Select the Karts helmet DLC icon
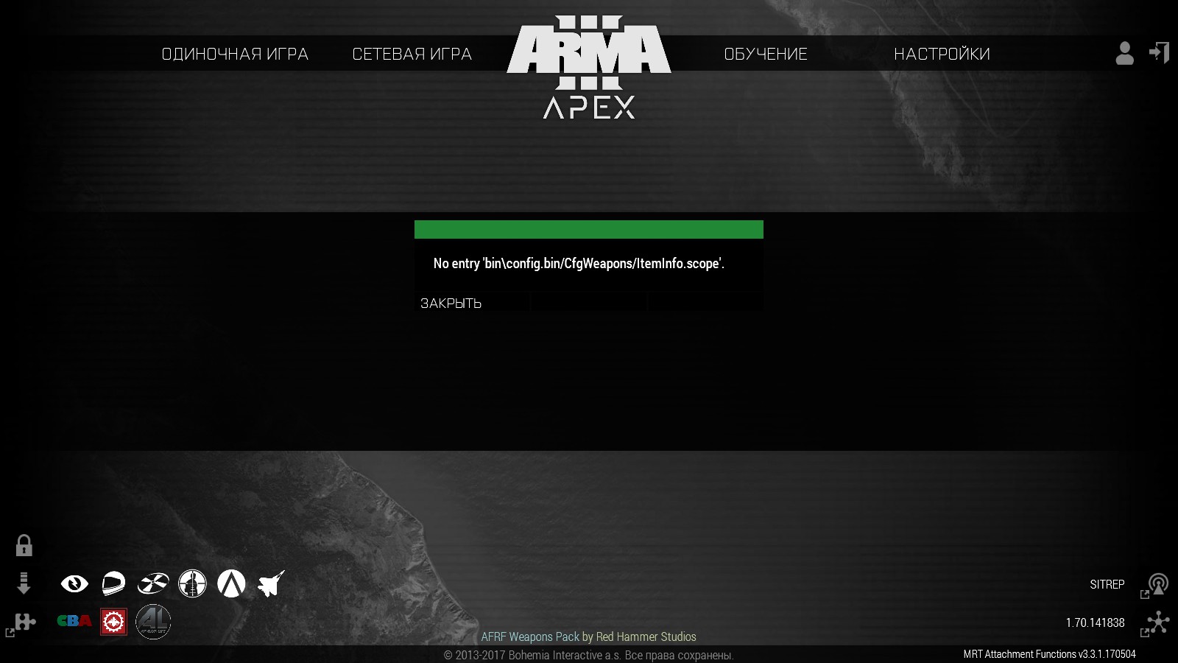This screenshot has height=663, width=1178. (113, 583)
